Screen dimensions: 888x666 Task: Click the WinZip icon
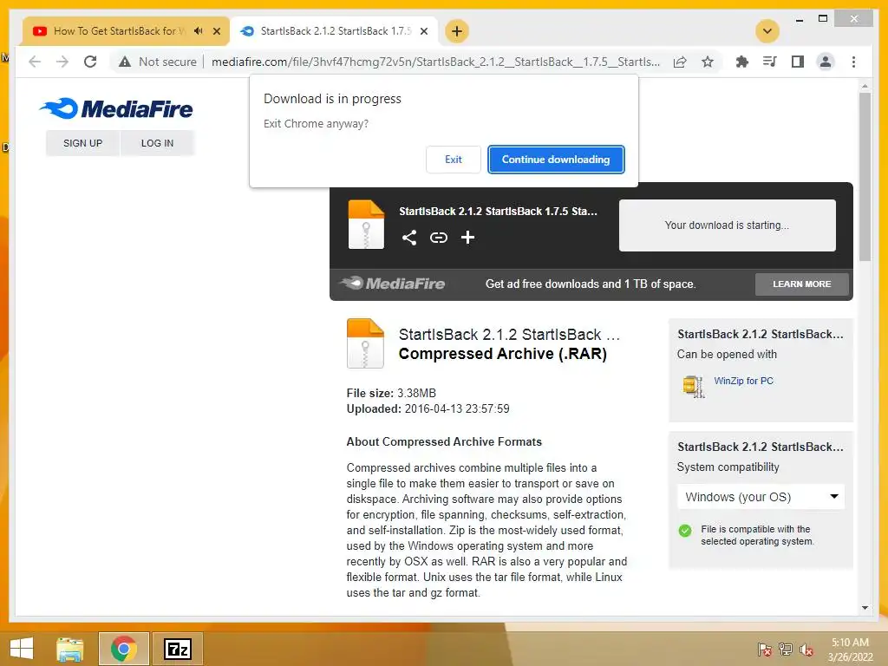(693, 386)
